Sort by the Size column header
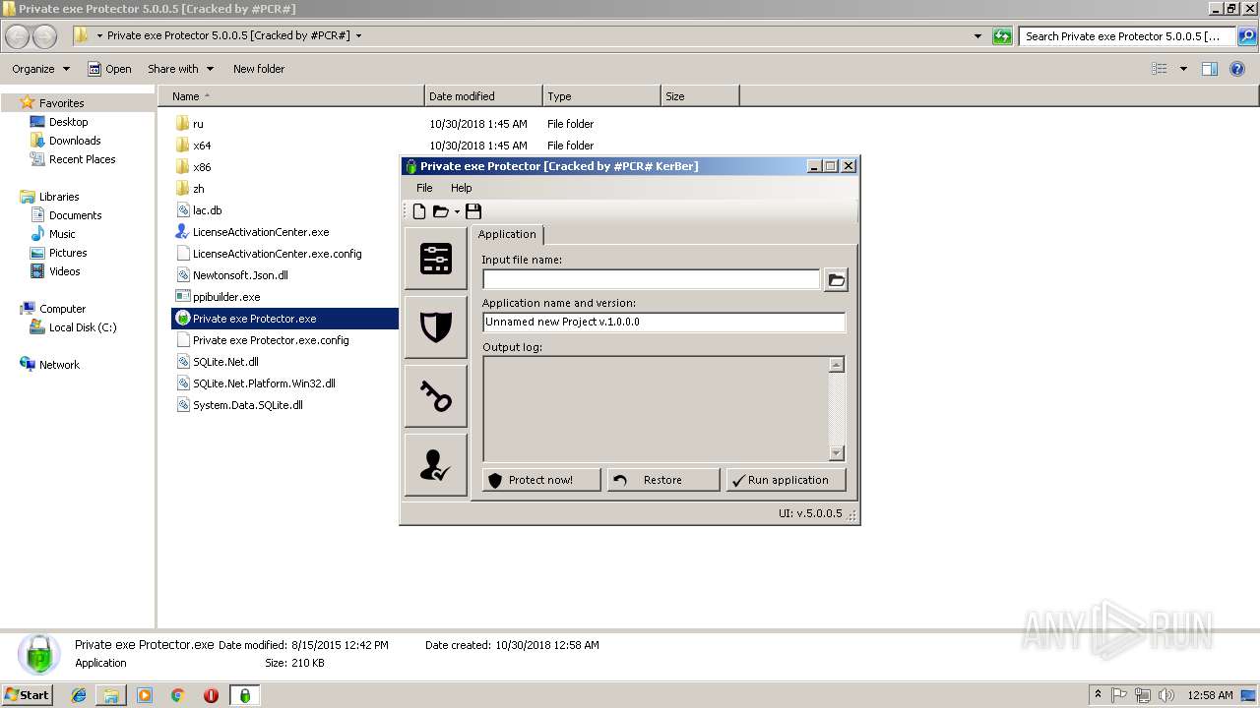 (x=700, y=96)
